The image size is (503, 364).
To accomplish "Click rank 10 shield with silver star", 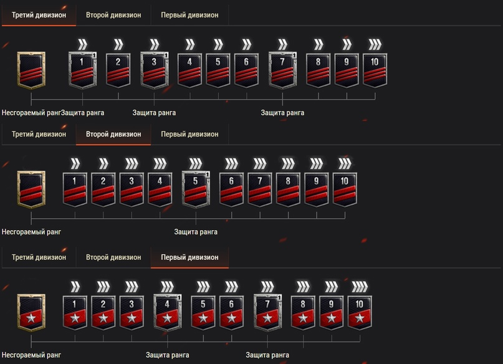I will [x=360, y=312].
